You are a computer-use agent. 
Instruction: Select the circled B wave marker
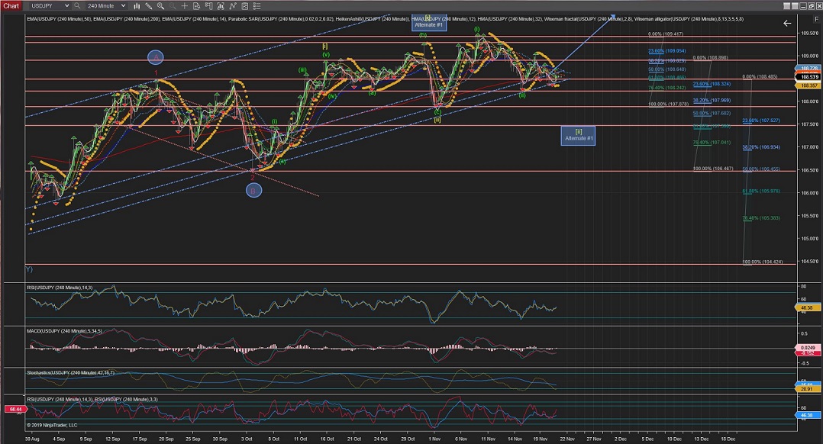[253, 191]
